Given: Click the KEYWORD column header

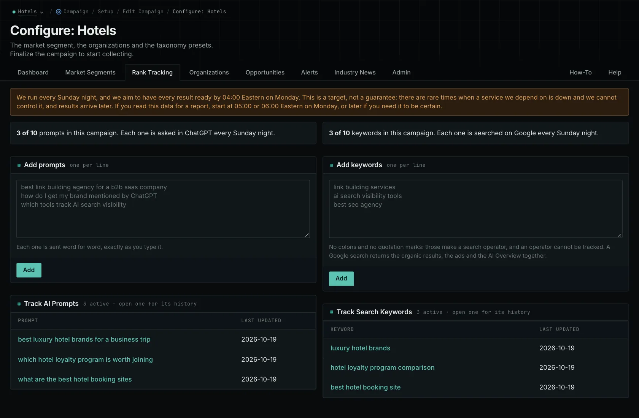Looking at the screenshot, I should [x=342, y=329].
